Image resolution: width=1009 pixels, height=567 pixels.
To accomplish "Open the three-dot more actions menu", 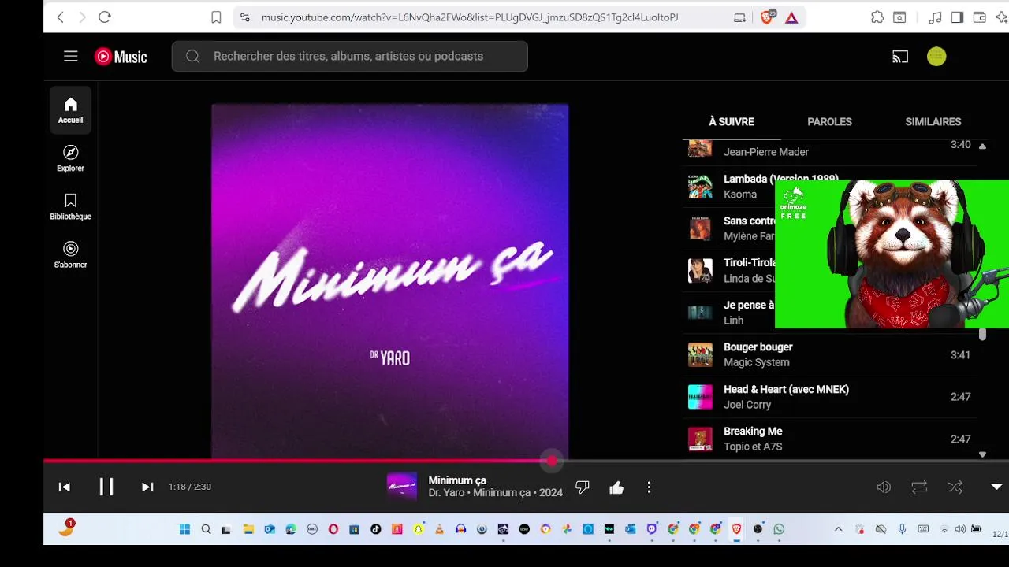I will tap(649, 487).
